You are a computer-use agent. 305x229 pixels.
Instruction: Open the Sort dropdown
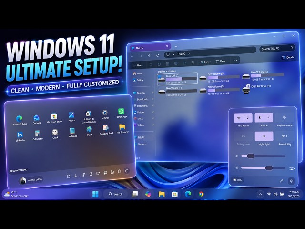205,62
